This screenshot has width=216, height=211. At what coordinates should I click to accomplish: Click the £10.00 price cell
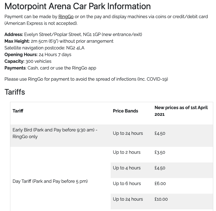161,199
